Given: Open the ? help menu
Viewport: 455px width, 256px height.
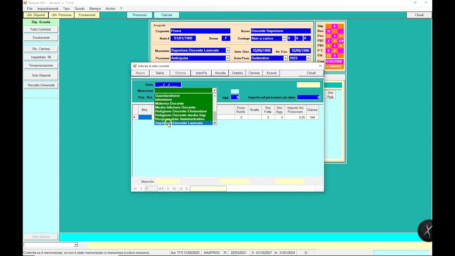Looking at the screenshot, I should coord(121,9).
